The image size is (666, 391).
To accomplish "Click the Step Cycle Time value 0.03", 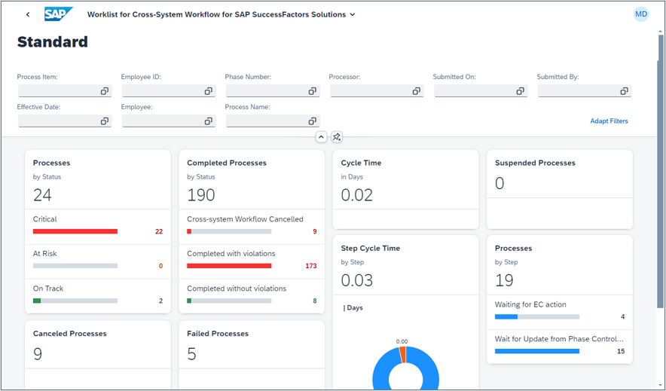I will point(357,280).
